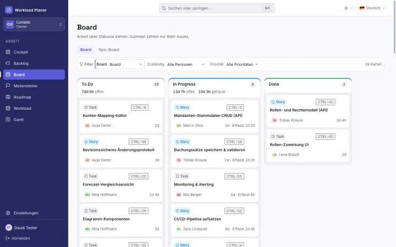Click the page vertical scrollbar
The image size is (396, 247).
(x=394, y=27)
